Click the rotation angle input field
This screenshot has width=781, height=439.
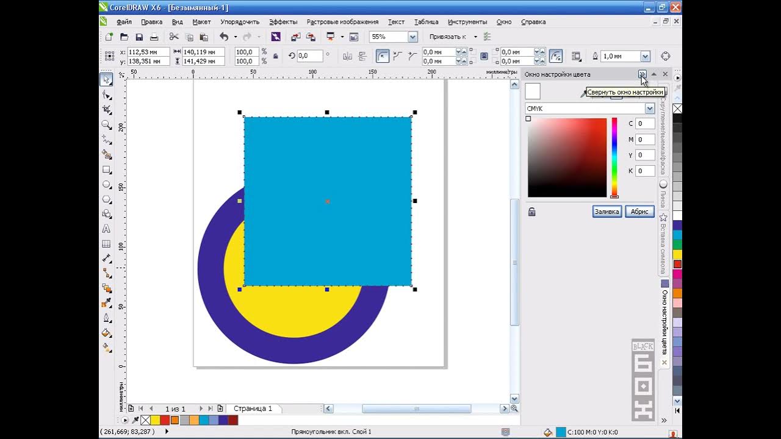coord(310,56)
